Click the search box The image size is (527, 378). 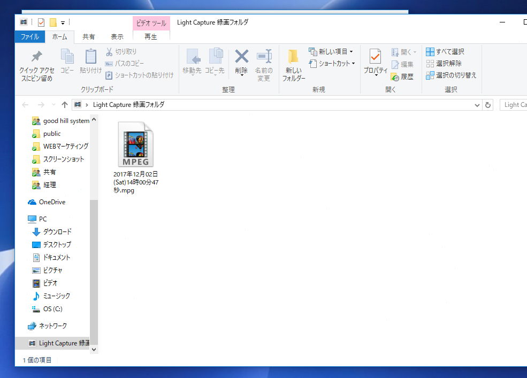513,105
